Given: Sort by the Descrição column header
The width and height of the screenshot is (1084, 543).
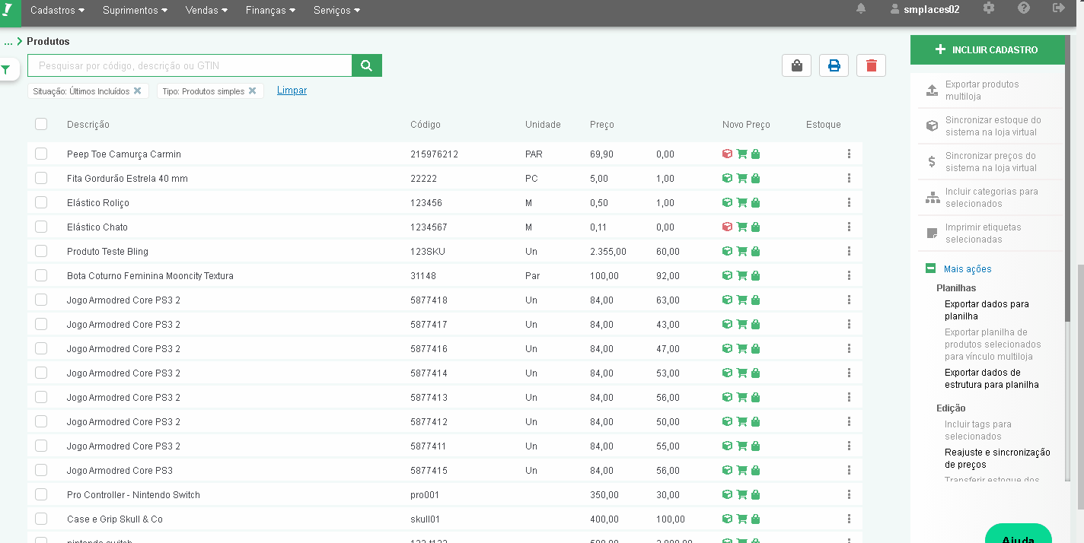Looking at the screenshot, I should [x=88, y=125].
